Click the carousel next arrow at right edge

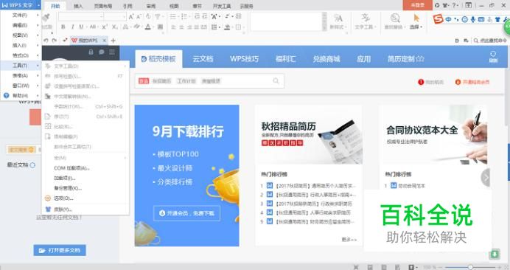[x=485, y=178]
